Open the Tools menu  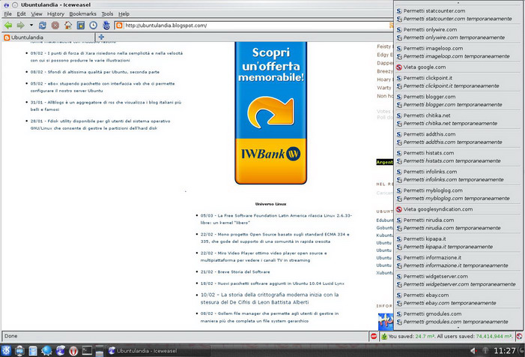[x=107, y=13]
